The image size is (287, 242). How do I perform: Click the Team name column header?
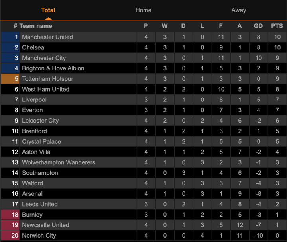tap(36, 26)
